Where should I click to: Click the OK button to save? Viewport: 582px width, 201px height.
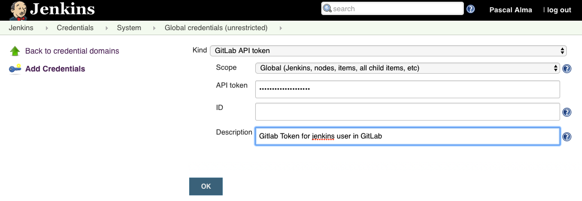pyautogui.click(x=206, y=186)
